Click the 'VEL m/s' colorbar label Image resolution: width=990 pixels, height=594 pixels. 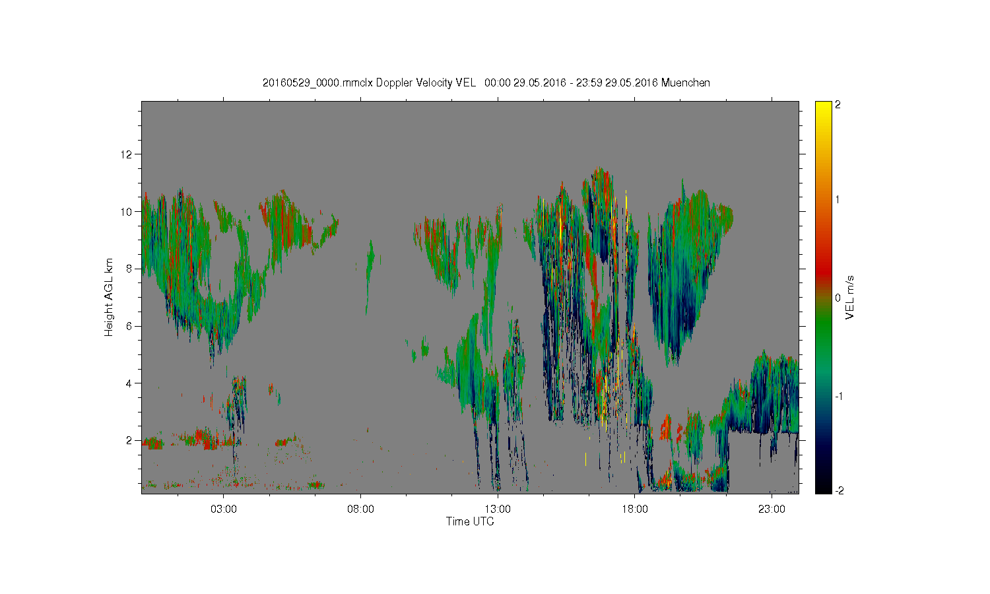[850, 297]
